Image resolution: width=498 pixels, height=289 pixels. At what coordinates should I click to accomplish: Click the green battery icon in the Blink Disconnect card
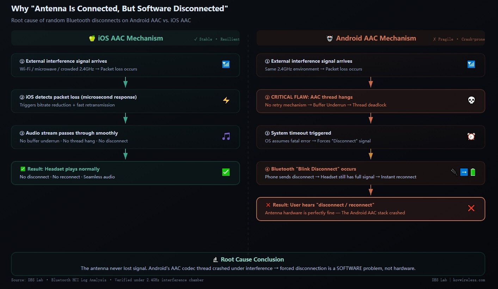(x=473, y=172)
